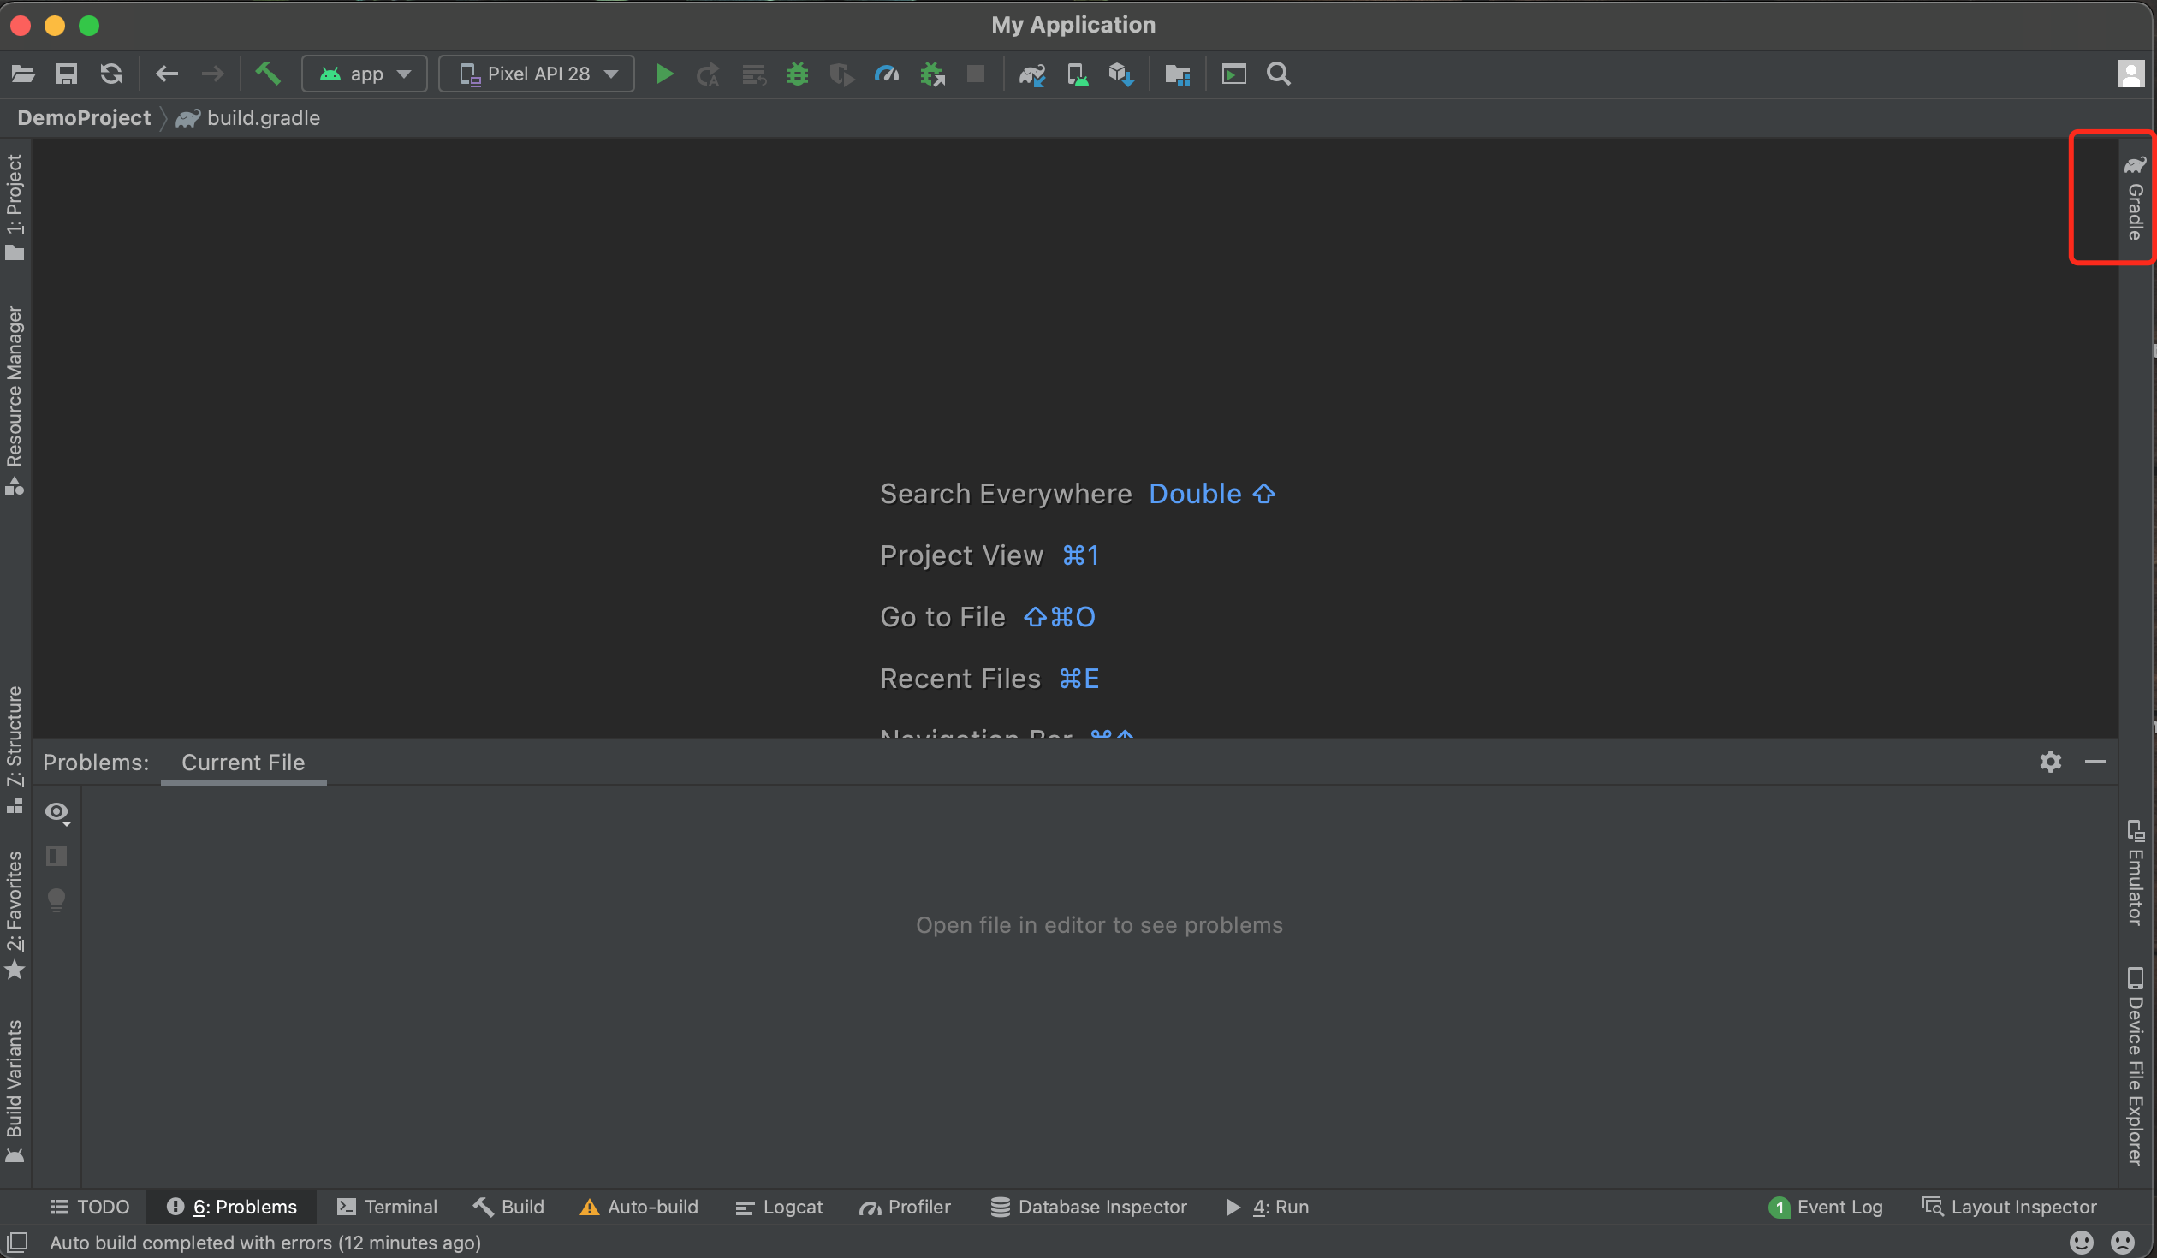Debug the app using the bug icon
2157x1258 pixels.
click(797, 74)
